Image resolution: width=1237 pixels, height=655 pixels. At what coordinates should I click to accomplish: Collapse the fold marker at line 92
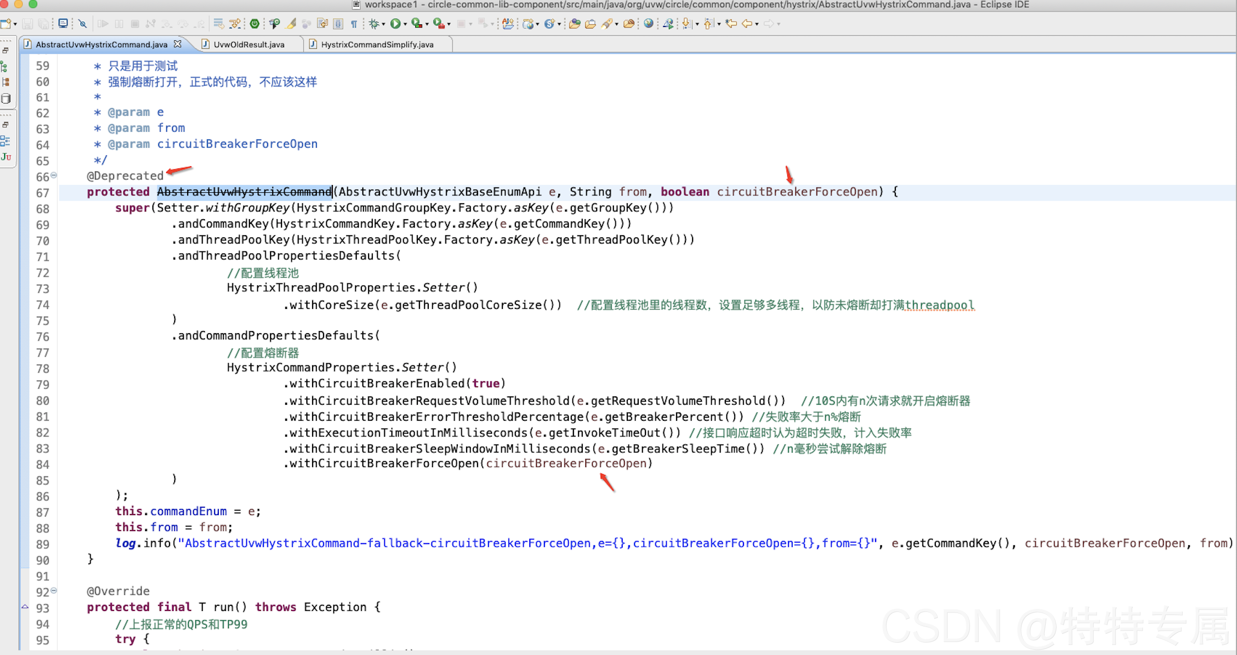[x=53, y=590]
